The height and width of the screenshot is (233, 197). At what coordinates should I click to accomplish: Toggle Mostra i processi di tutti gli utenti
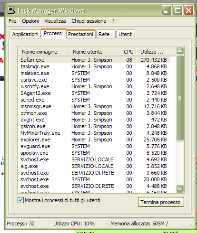coord(20,200)
